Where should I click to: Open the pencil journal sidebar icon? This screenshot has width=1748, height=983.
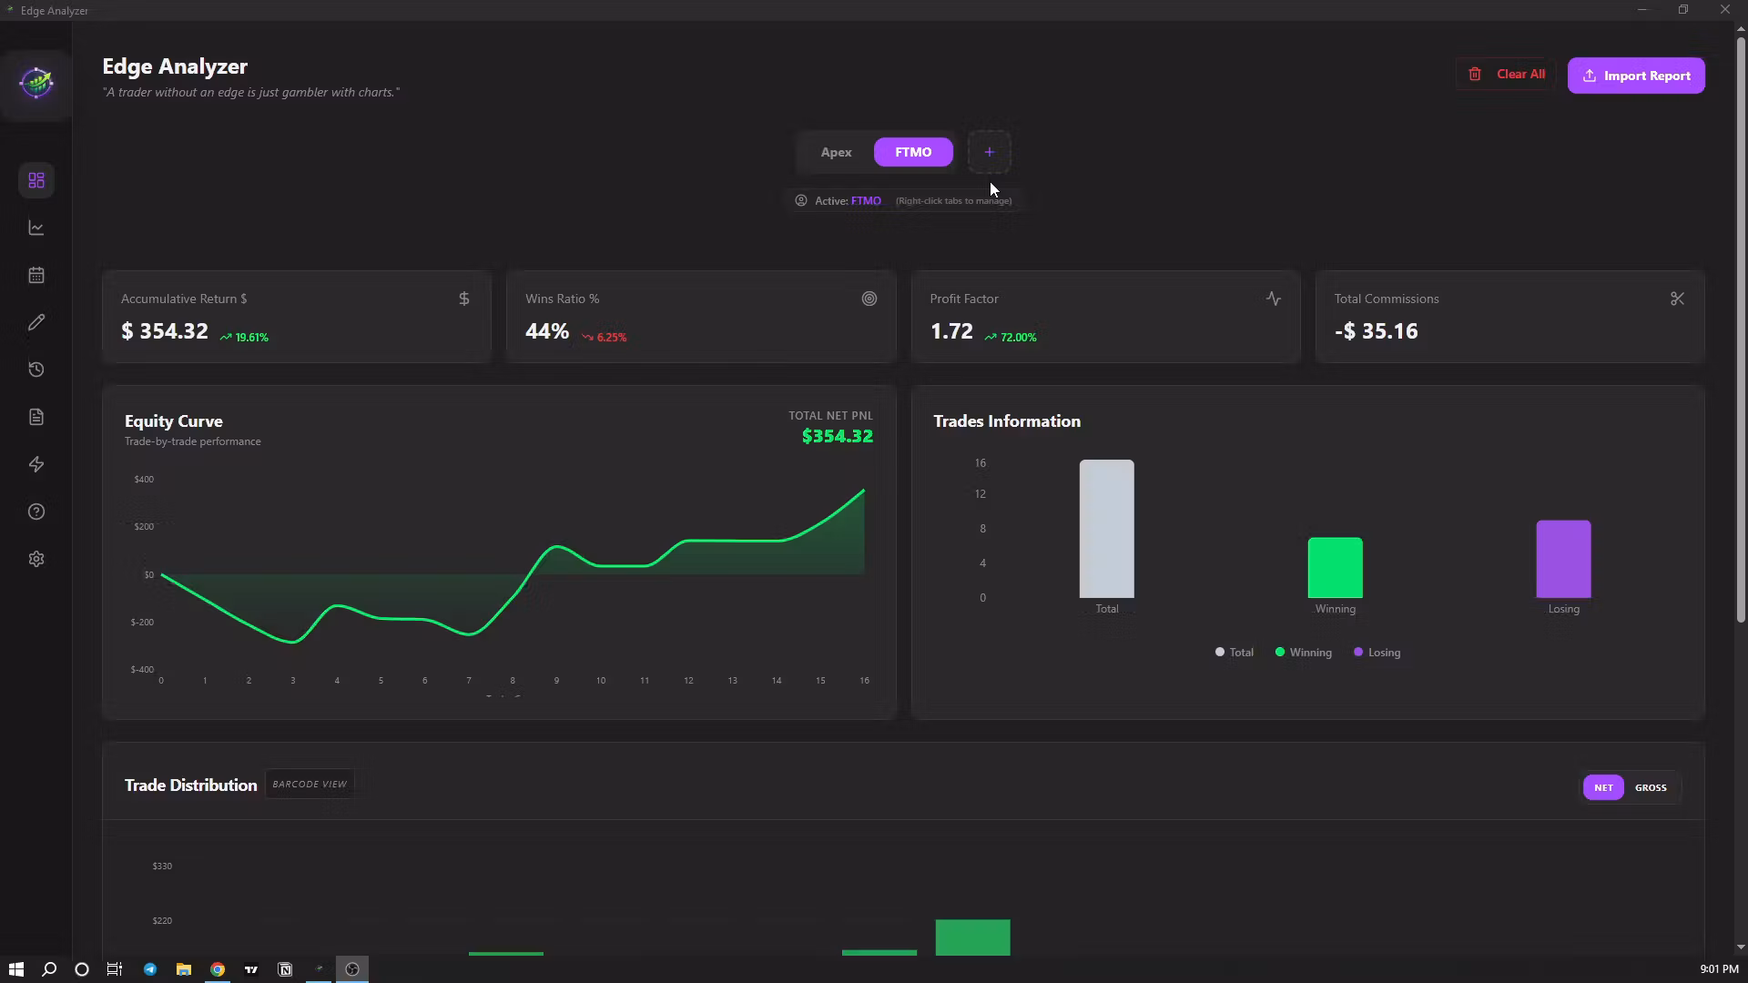36,322
